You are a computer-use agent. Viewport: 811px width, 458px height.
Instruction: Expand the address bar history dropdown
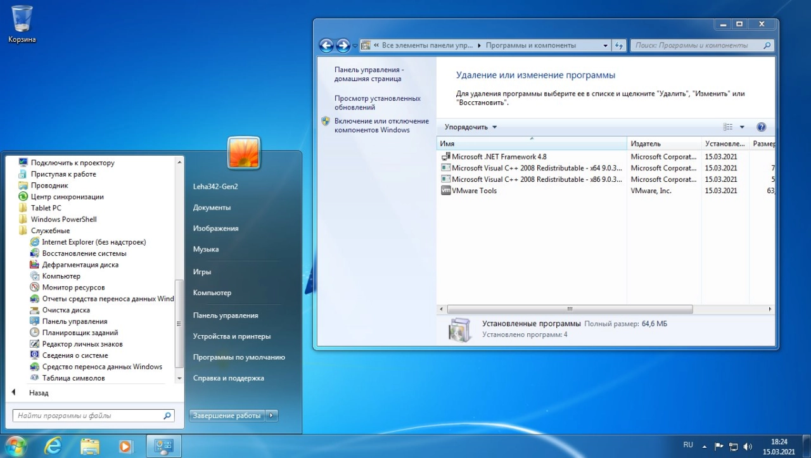coord(606,46)
